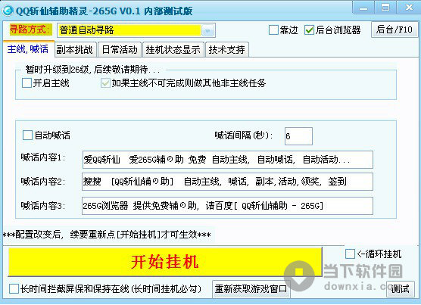Click the 暂时升级到26级 group caption

pos(92,70)
